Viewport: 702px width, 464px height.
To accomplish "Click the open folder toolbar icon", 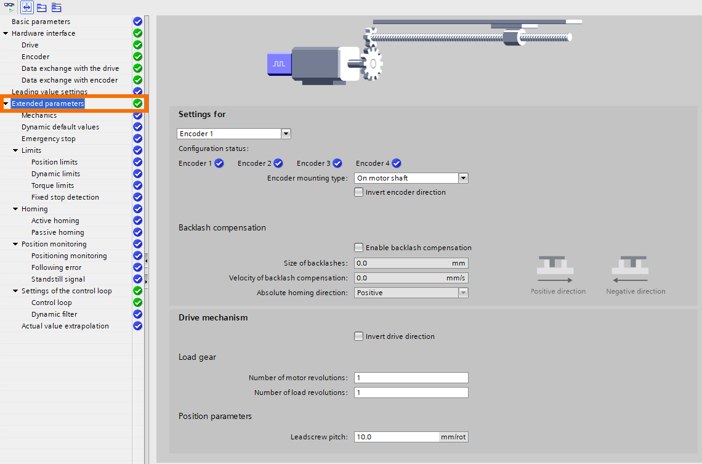I will coord(41,7).
